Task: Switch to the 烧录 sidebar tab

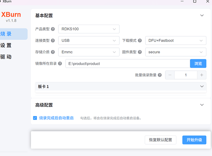Action: [13, 34]
